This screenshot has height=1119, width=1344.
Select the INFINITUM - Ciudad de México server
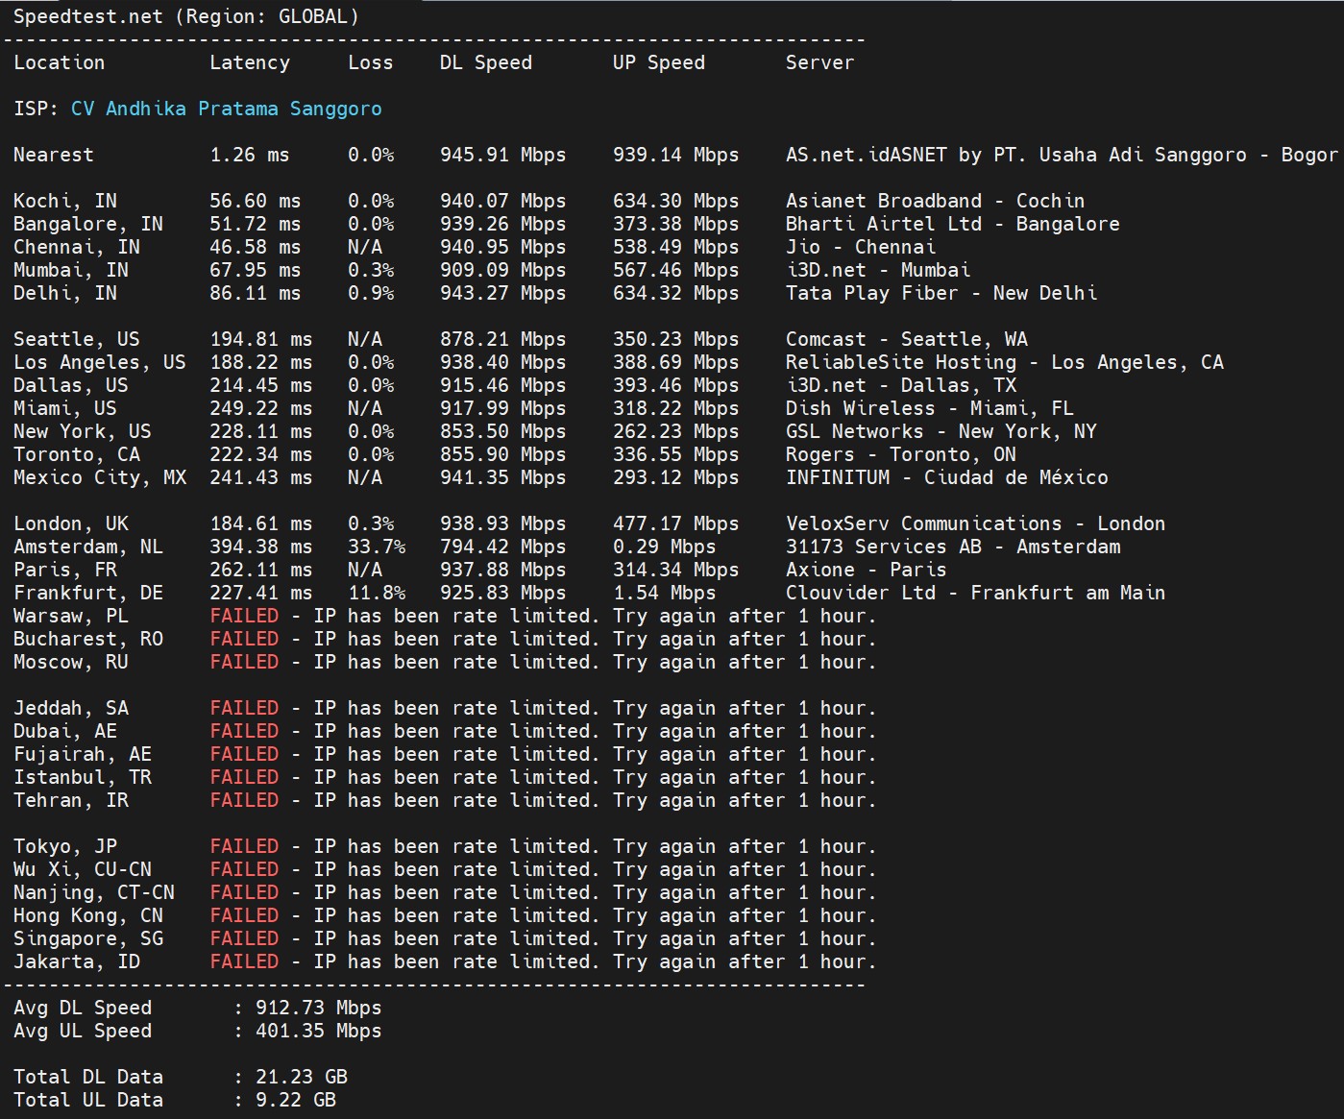coord(946,477)
